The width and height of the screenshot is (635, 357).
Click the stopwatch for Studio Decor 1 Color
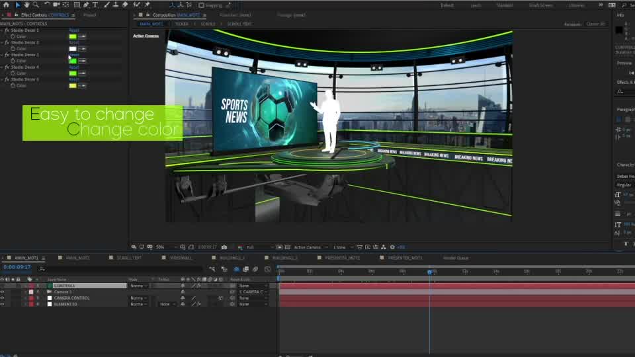point(13,36)
